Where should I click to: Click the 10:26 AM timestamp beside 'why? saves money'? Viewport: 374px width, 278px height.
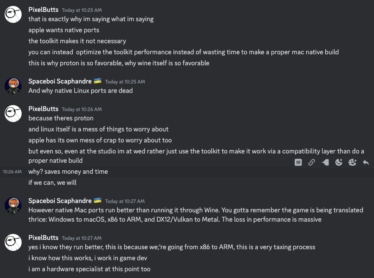point(12,172)
